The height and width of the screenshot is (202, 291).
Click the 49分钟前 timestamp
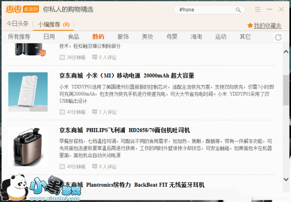click(x=76, y=166)
